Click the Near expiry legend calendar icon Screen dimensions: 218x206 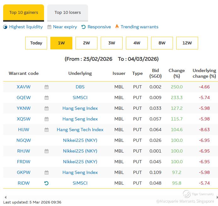(49, 27)
